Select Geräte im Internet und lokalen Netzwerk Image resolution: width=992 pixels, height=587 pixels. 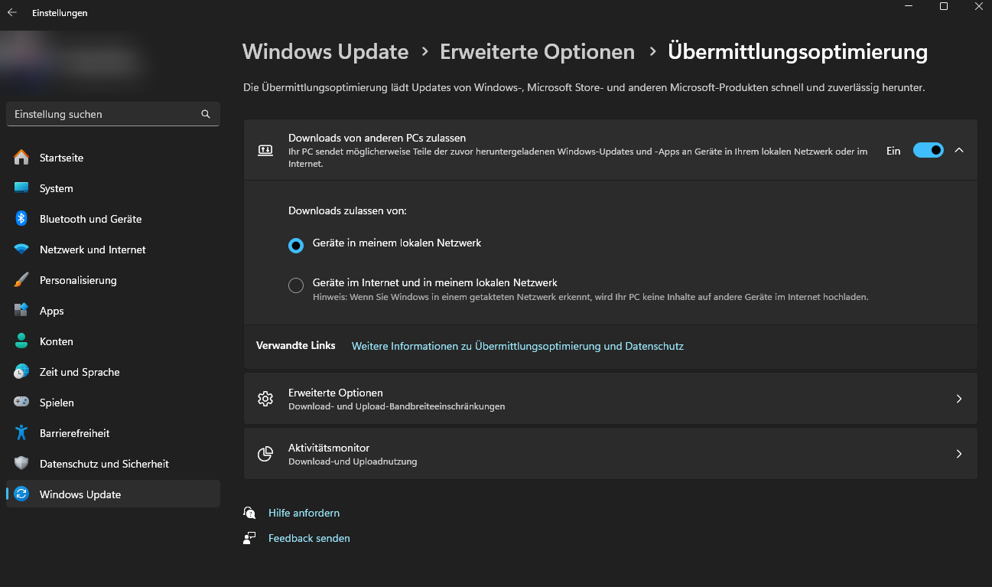296,285
